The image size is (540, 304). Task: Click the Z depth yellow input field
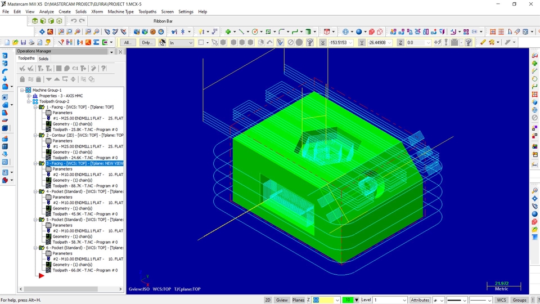(323, 300)
